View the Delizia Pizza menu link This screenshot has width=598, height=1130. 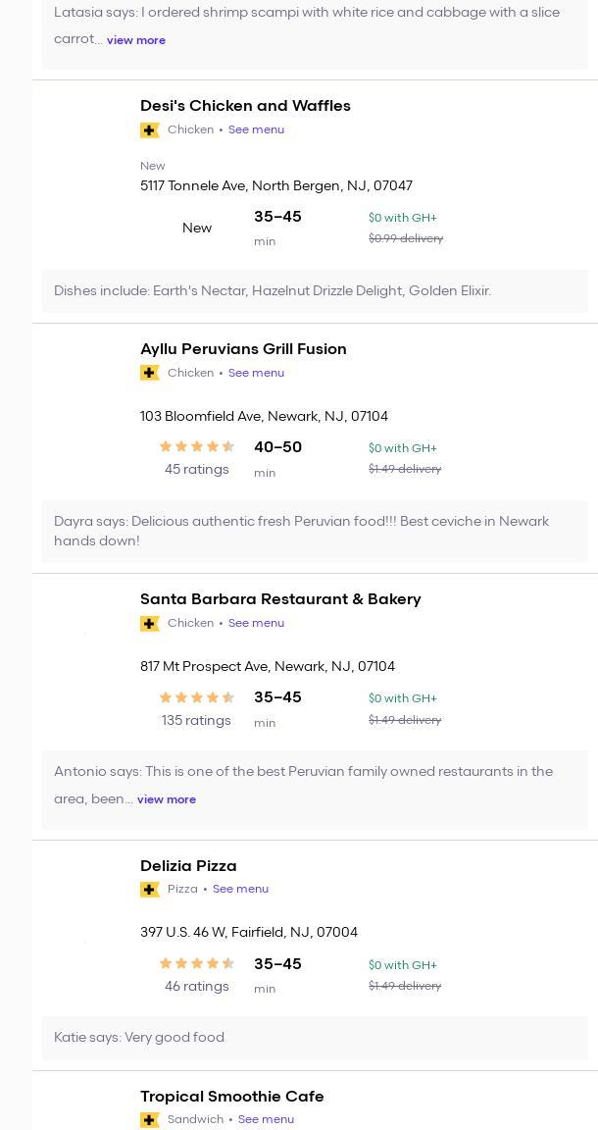(x=240, y=889)
